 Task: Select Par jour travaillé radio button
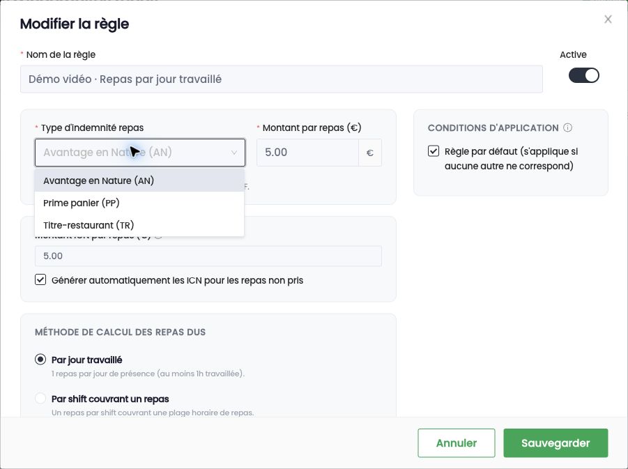coord(40,360)
